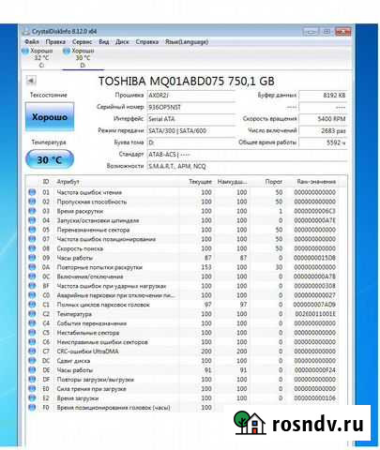The height and width of the screenshot is (450, 380).
Task: Click status icon of attribute C5 row
Action: pyautogui.click(x=32, y=333)
